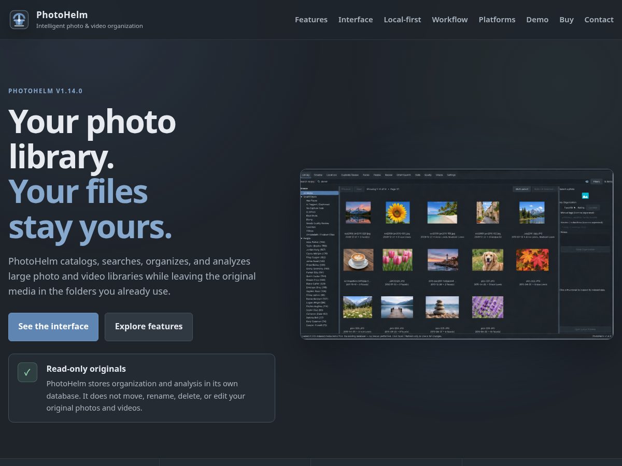This screenshot has width=622, height=466.
Task: Select the Blurry smart filter
Action: click(x=309, y=220)
